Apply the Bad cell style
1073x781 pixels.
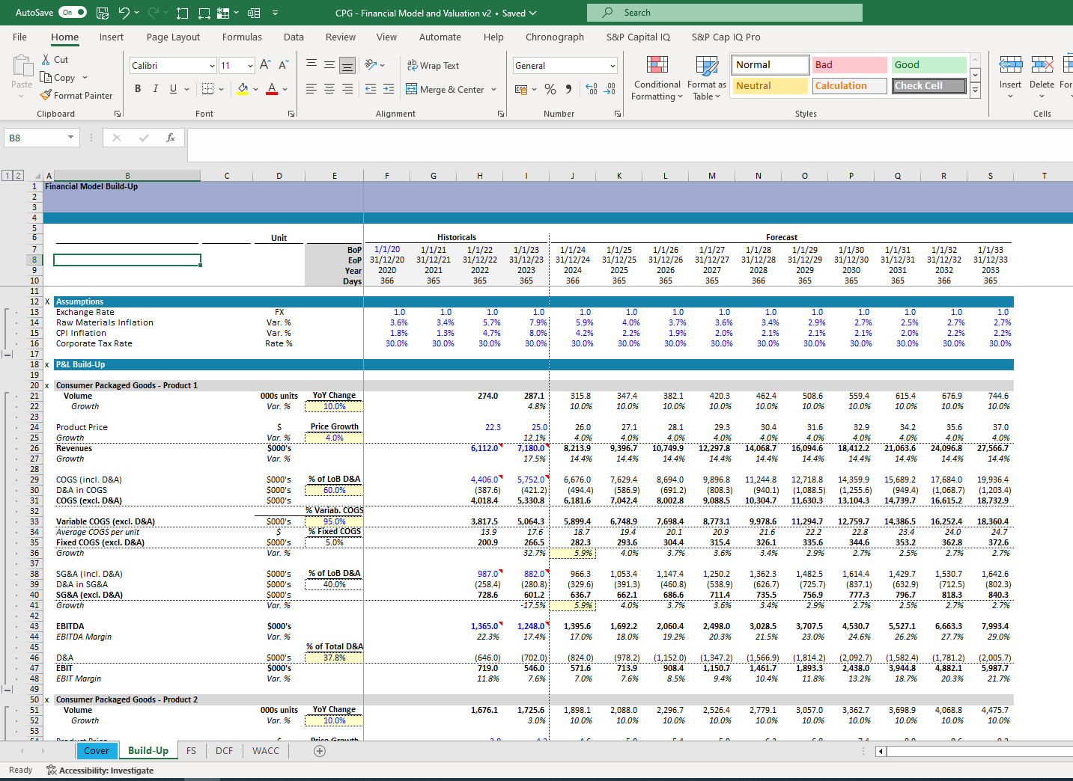(x=849, y=65)
